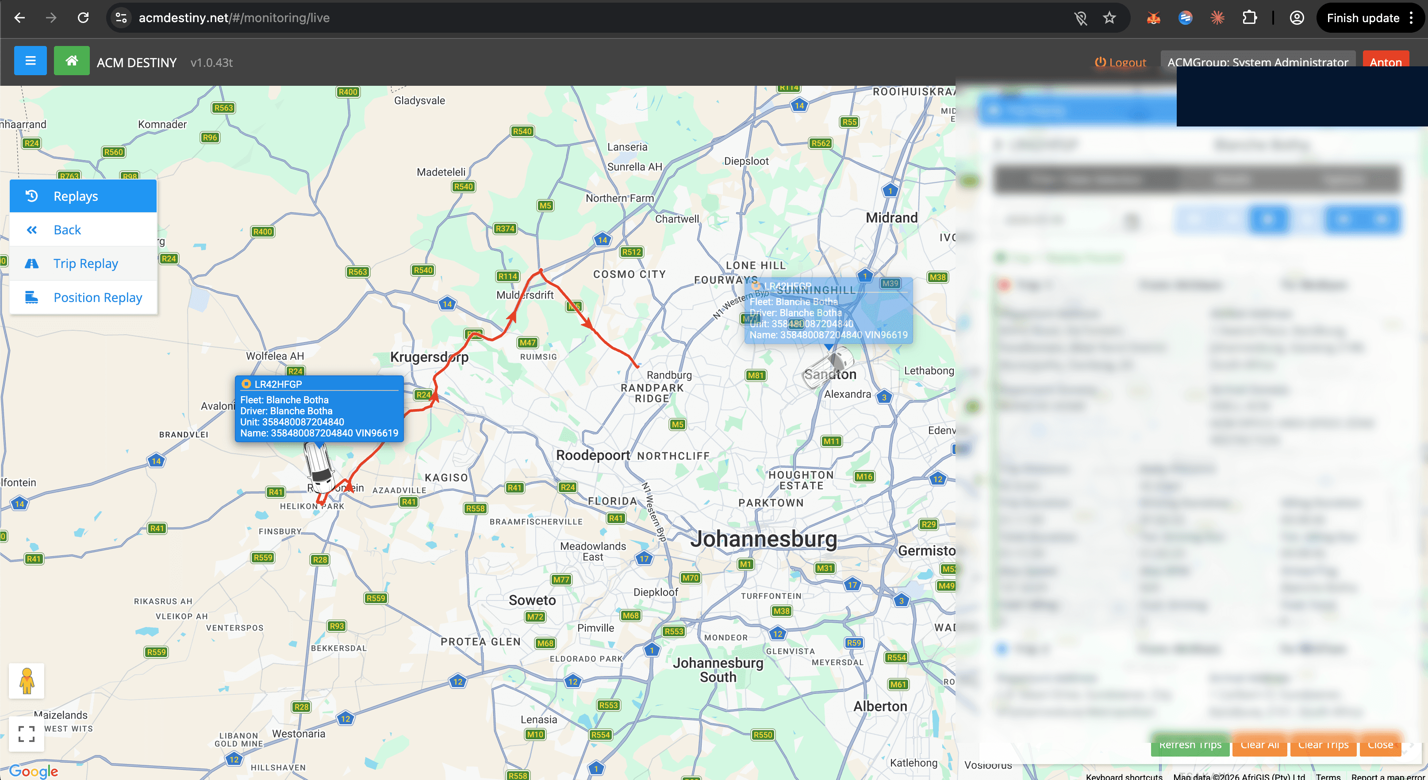The height and width of the screenshot is (780, 1428).
Task: Select the vehicle marker at Sandton
Action: [x=828, y=367]
